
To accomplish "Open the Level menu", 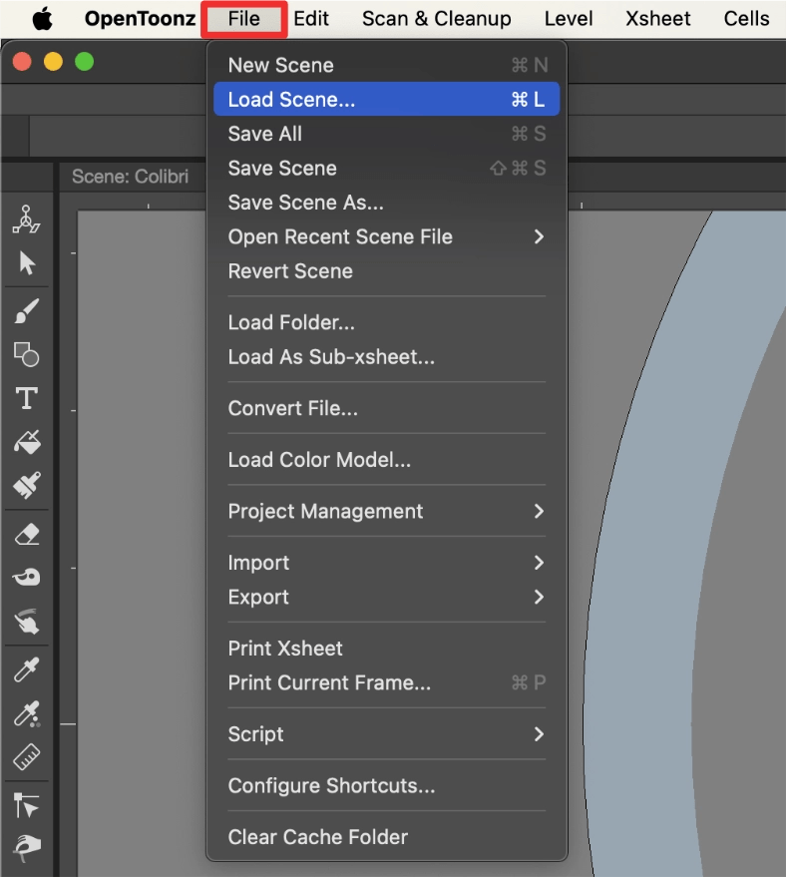I will (x=569, y=18).
